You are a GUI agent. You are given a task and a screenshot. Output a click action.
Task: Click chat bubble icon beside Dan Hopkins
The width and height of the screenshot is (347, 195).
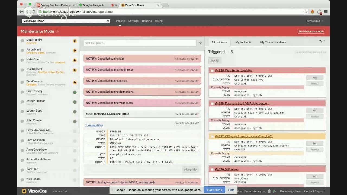click(x=23, y=41)
